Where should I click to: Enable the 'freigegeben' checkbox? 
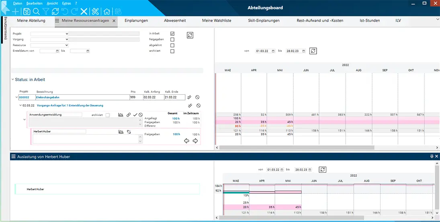(x=172, y=39)
